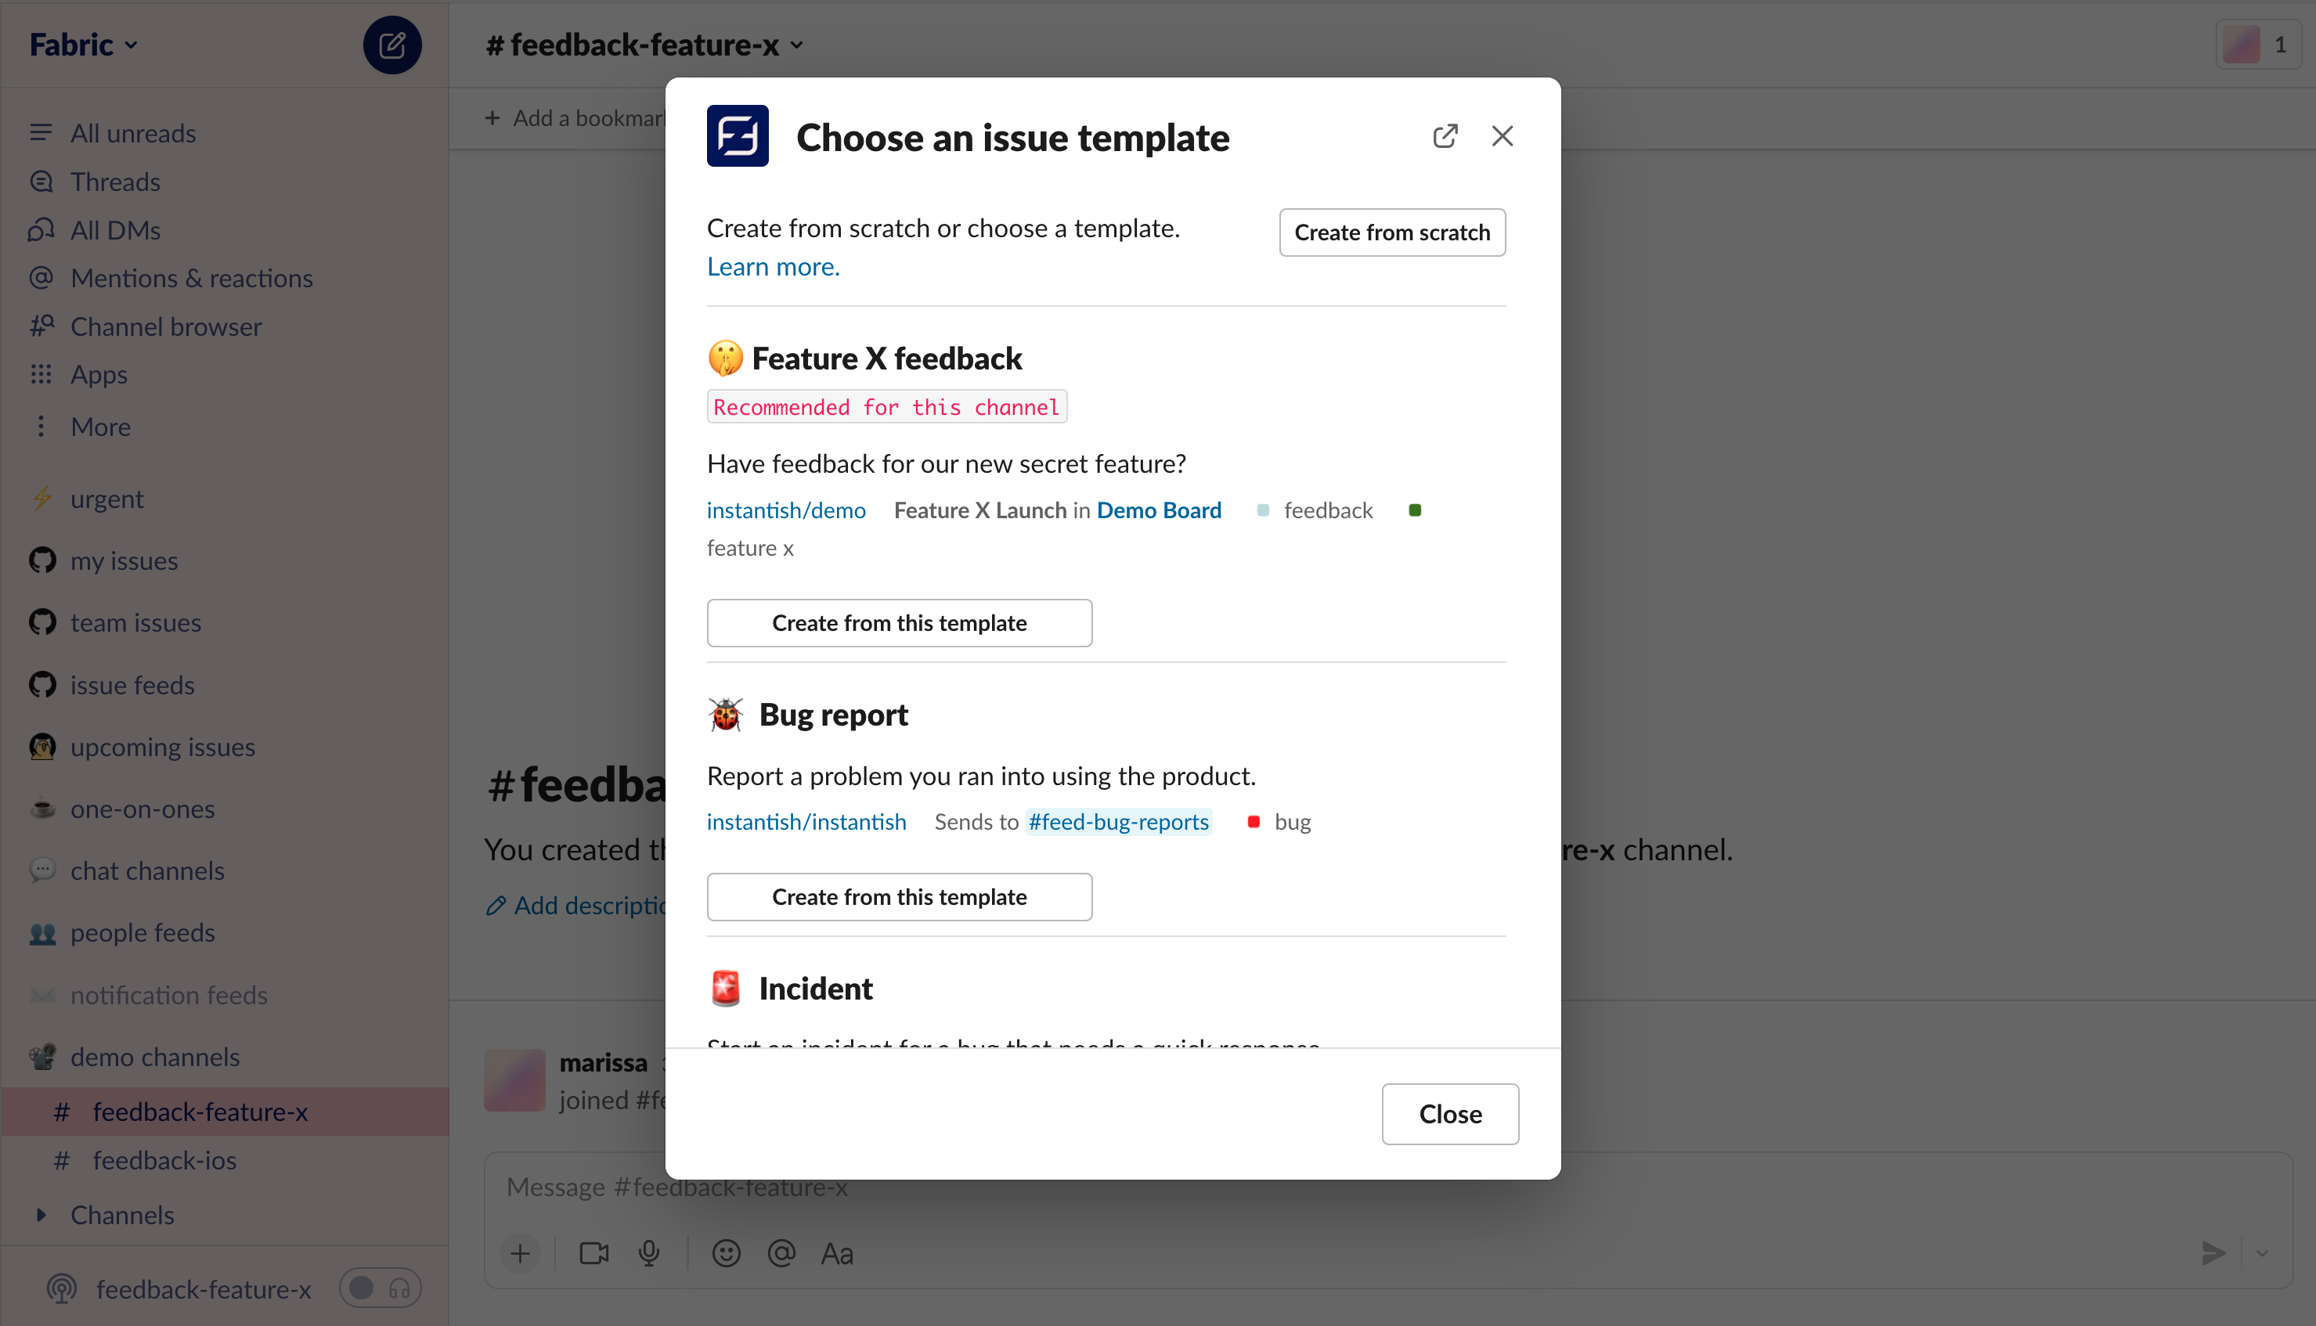Click the Fabric app logo in the dialog

point(737,135)
